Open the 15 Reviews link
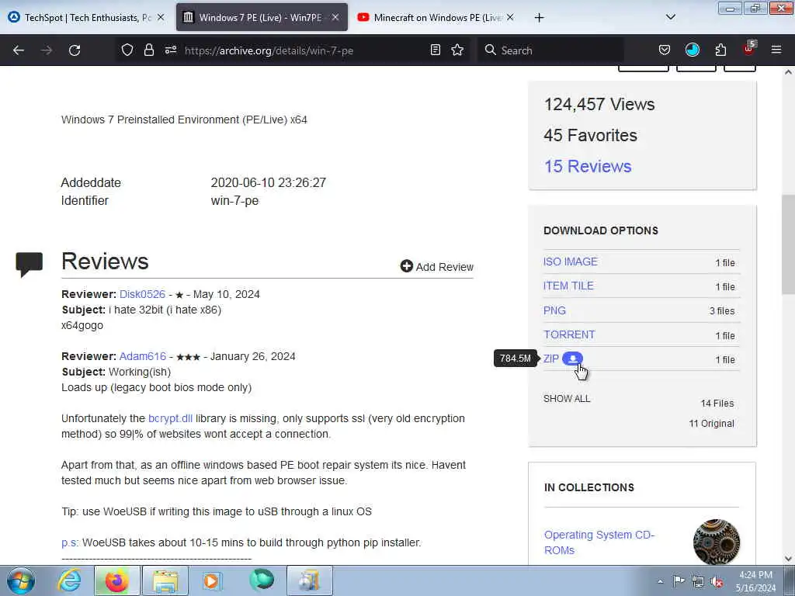Viewport: 795px width, 596px height. (588, 166)
